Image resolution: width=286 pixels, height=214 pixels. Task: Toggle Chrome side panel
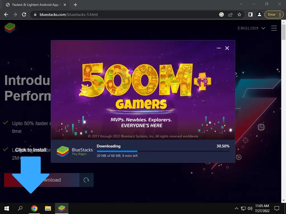tap(251, 14)
